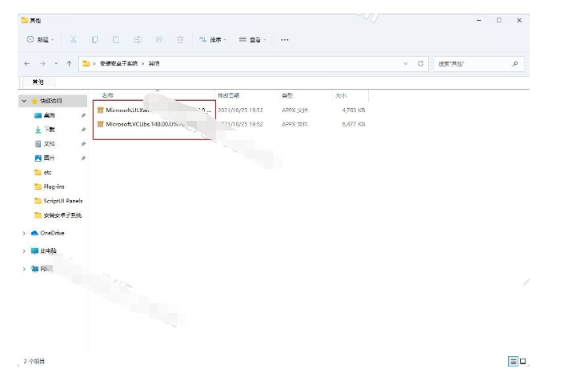The width and height of the screenshot is (568, 385).
Task: Open the three-dot See more menu
Action: 285,40
